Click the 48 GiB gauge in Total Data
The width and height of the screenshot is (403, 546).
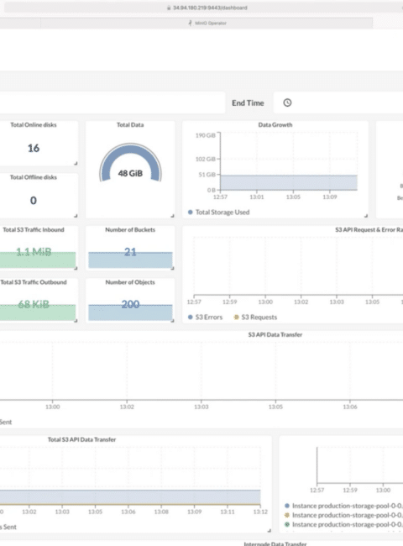130,164
